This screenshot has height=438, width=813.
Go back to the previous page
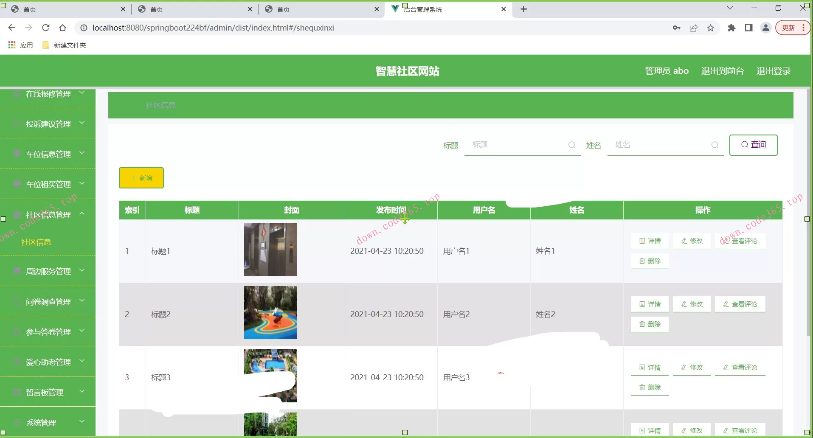12,28
